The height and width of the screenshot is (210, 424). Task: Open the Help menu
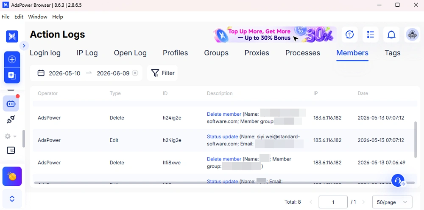[58, 17]
